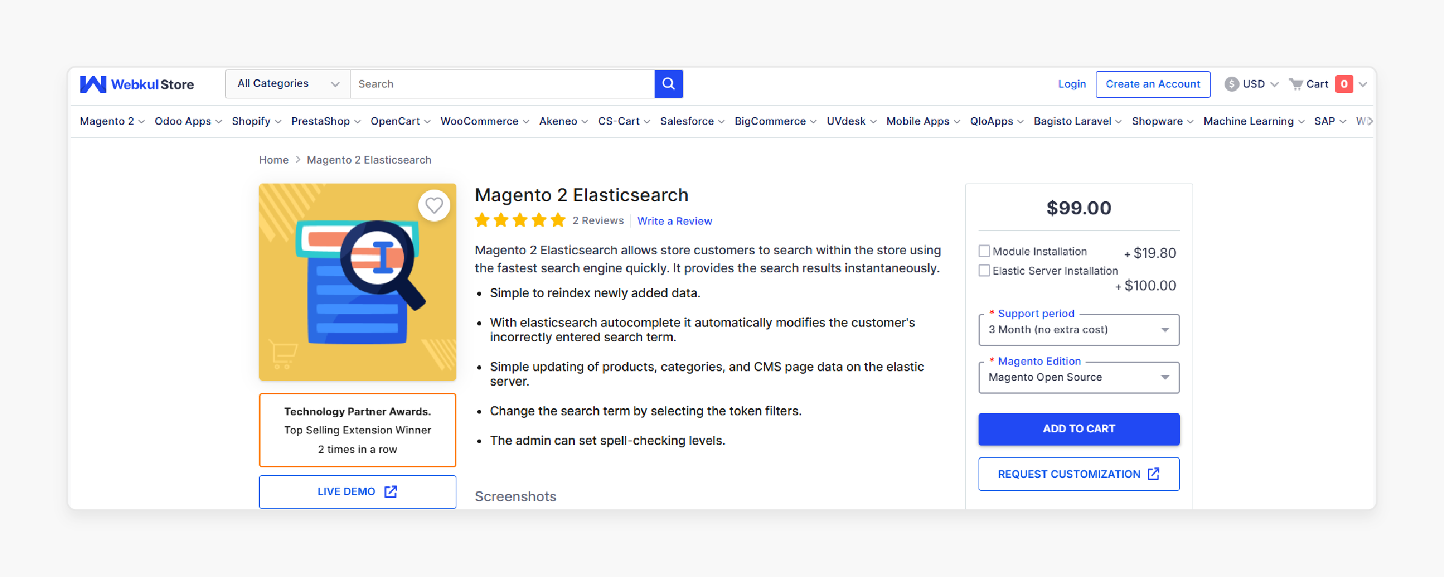Click the Screenshots heading
The height and width of the screenshot is (579, 1444).
[516, 496]
